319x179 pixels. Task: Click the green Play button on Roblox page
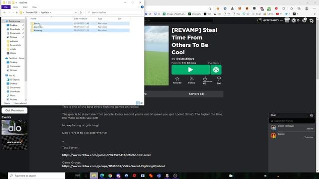point(190,70)
